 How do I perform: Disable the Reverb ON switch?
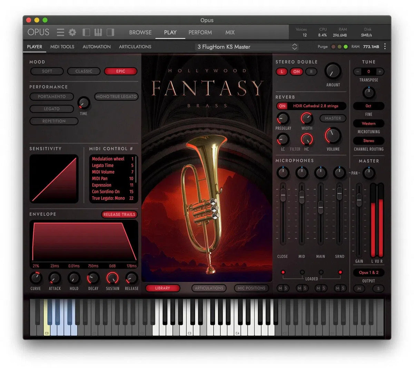tap(282, 106)
